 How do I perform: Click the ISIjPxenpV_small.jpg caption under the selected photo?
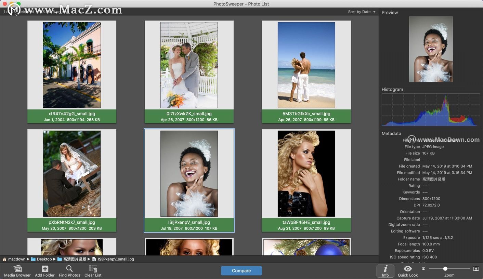(x=189, y=222)
